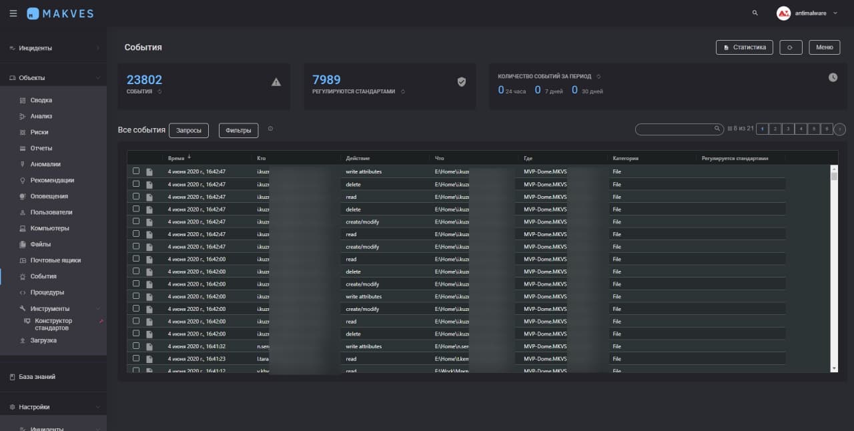The height and width of the screenshot is (431, 854).
Task: Click the events table vertical scrollbar
Action: click(834, 267)
